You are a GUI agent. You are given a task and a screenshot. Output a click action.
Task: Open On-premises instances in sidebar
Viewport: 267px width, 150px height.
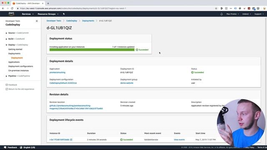(x=18, y=70)
